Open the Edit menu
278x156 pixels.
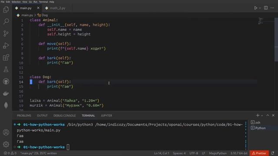coord(8,2)
